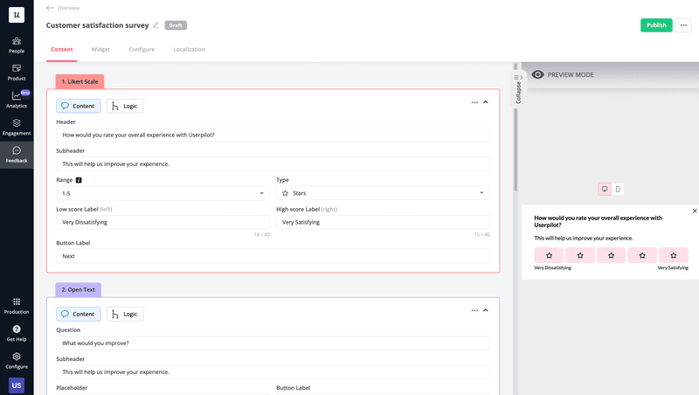Open Likert Scale block options menu
Image resolution: width=699 pixels, height=395 pixels.
[x=474, y=102]
